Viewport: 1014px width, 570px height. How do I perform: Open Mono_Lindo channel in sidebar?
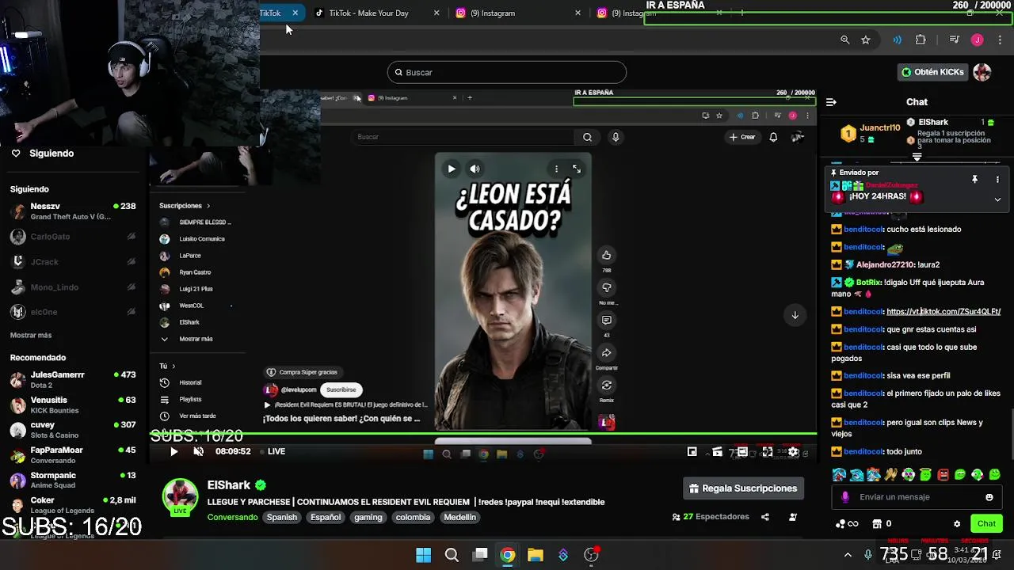74,287
